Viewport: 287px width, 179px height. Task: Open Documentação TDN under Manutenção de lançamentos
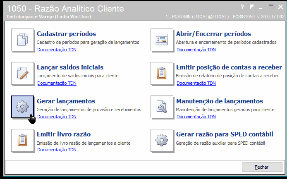(x=196, y=117)
